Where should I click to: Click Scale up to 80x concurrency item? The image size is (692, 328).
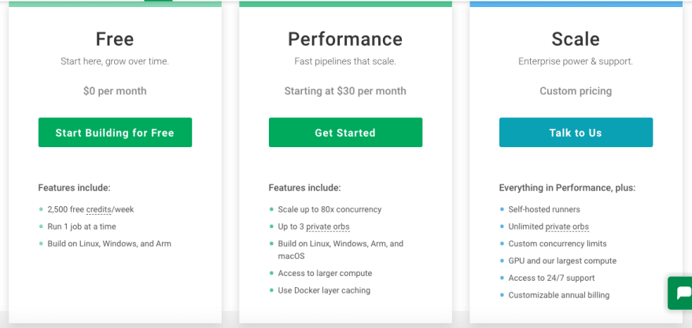coord(329,209)
